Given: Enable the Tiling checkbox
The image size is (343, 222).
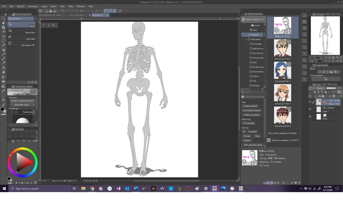Looking at the screenshot, I should click(261, 165).
